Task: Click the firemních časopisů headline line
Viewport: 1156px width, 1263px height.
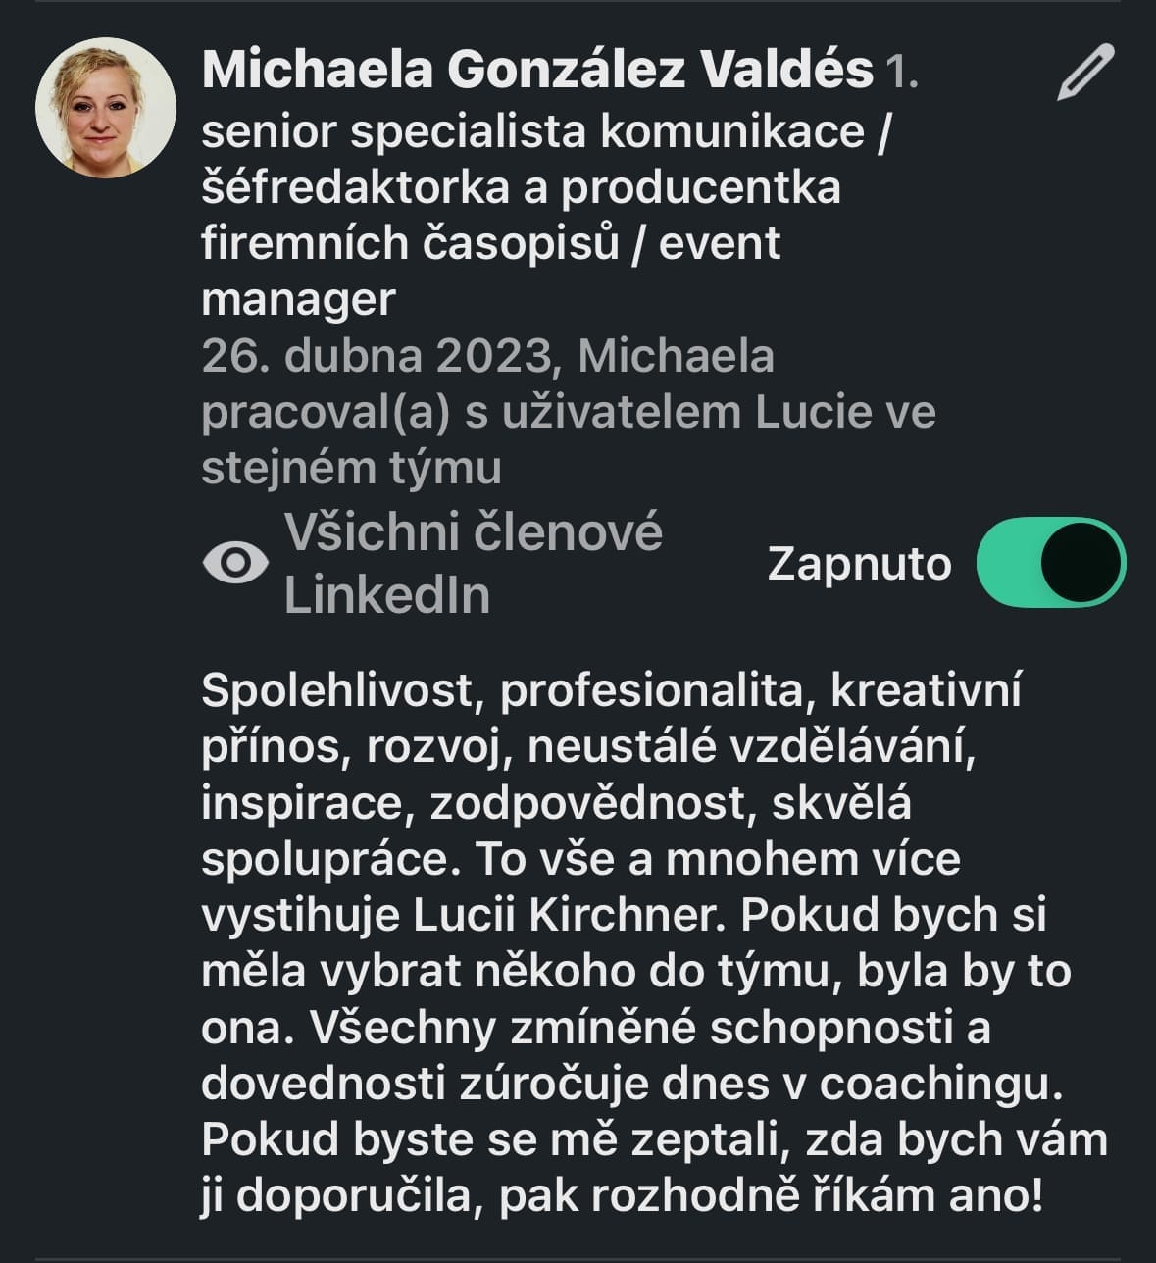Action: click(410, 243)
